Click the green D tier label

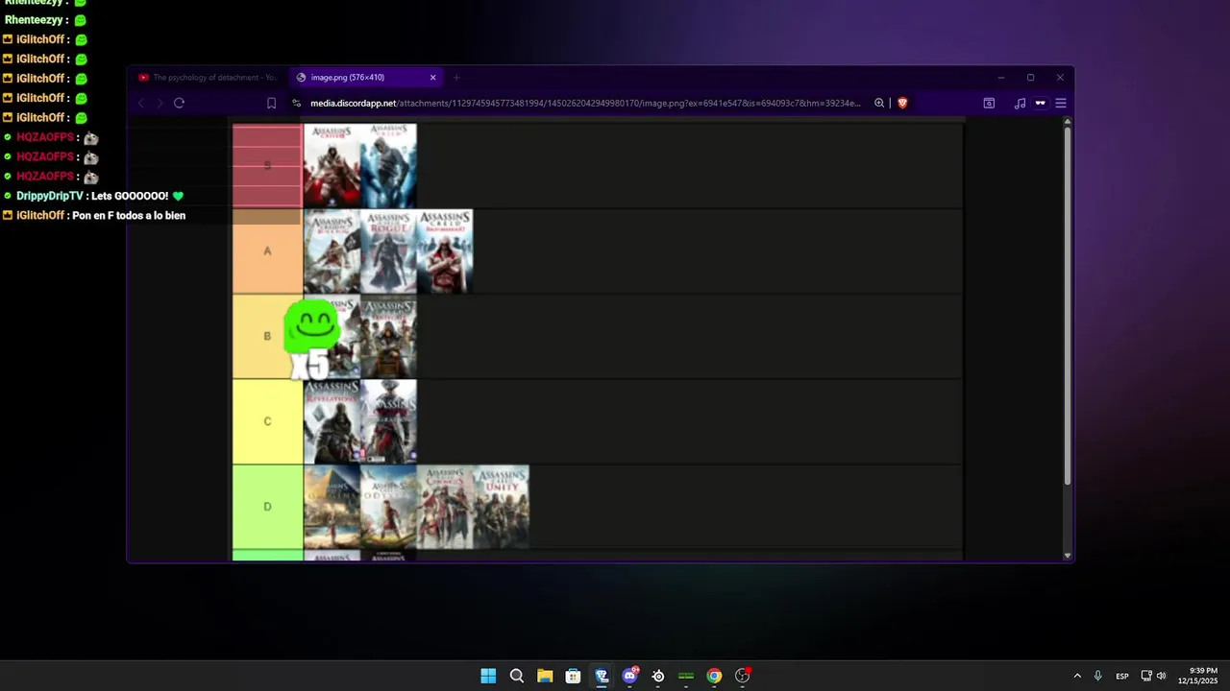click(267, 507)
